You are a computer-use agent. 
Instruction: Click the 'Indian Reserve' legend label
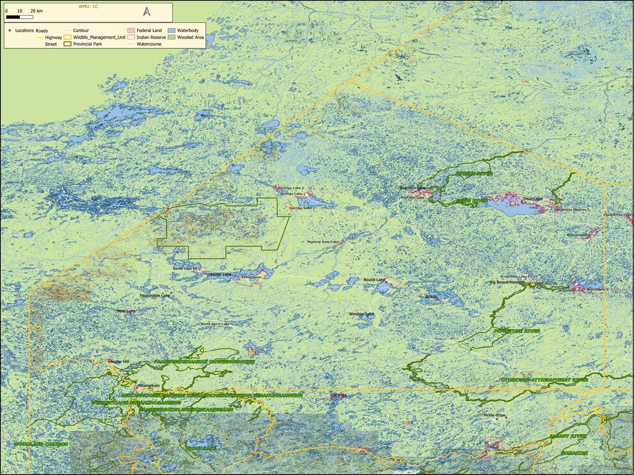click(x=151, y=37)
